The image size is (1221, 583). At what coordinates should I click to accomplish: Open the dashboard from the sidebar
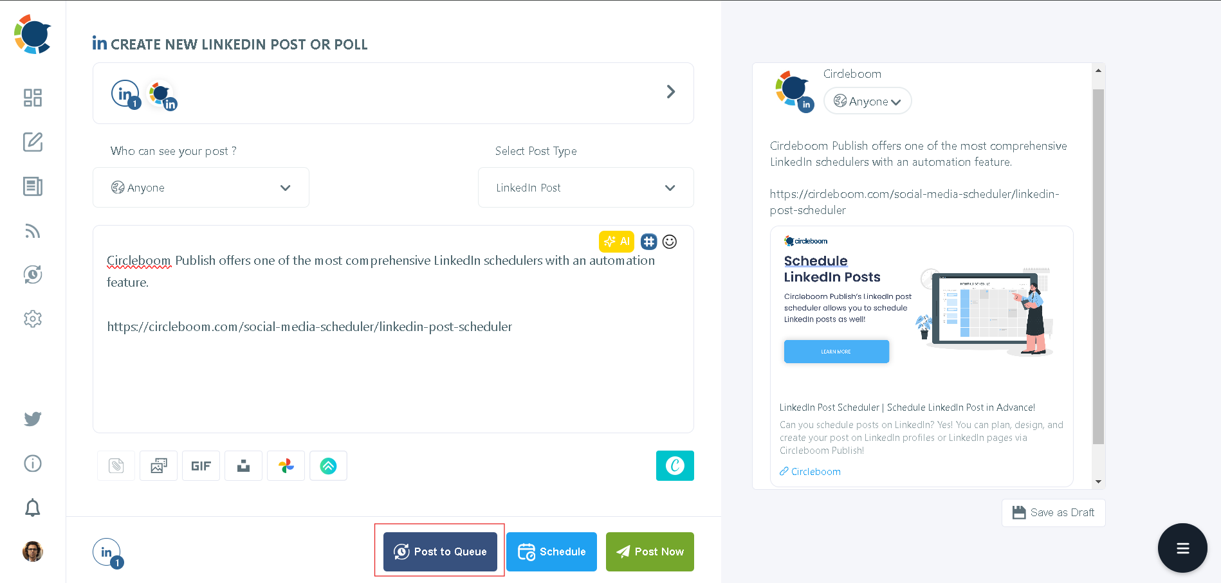pos(32,98)
